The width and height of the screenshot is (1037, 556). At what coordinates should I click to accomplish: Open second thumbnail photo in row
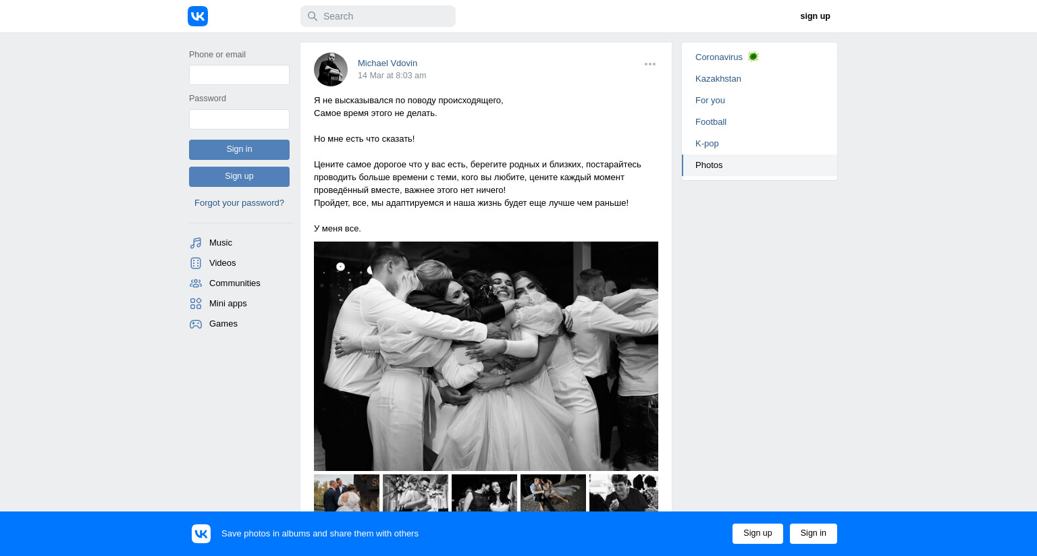pos(415,493)
